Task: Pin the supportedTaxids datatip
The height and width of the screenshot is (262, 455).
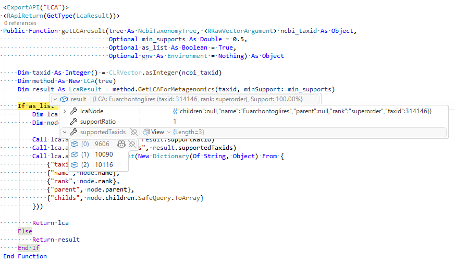Action: click(134, 132)
